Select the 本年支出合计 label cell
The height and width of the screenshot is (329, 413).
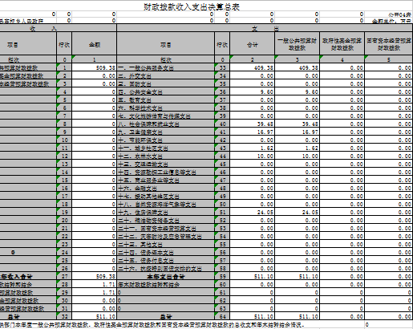coord(166,276)
